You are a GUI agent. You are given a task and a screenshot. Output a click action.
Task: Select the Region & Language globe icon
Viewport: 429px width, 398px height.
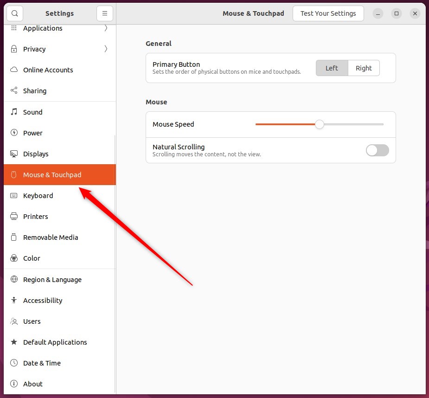point(13,279)
